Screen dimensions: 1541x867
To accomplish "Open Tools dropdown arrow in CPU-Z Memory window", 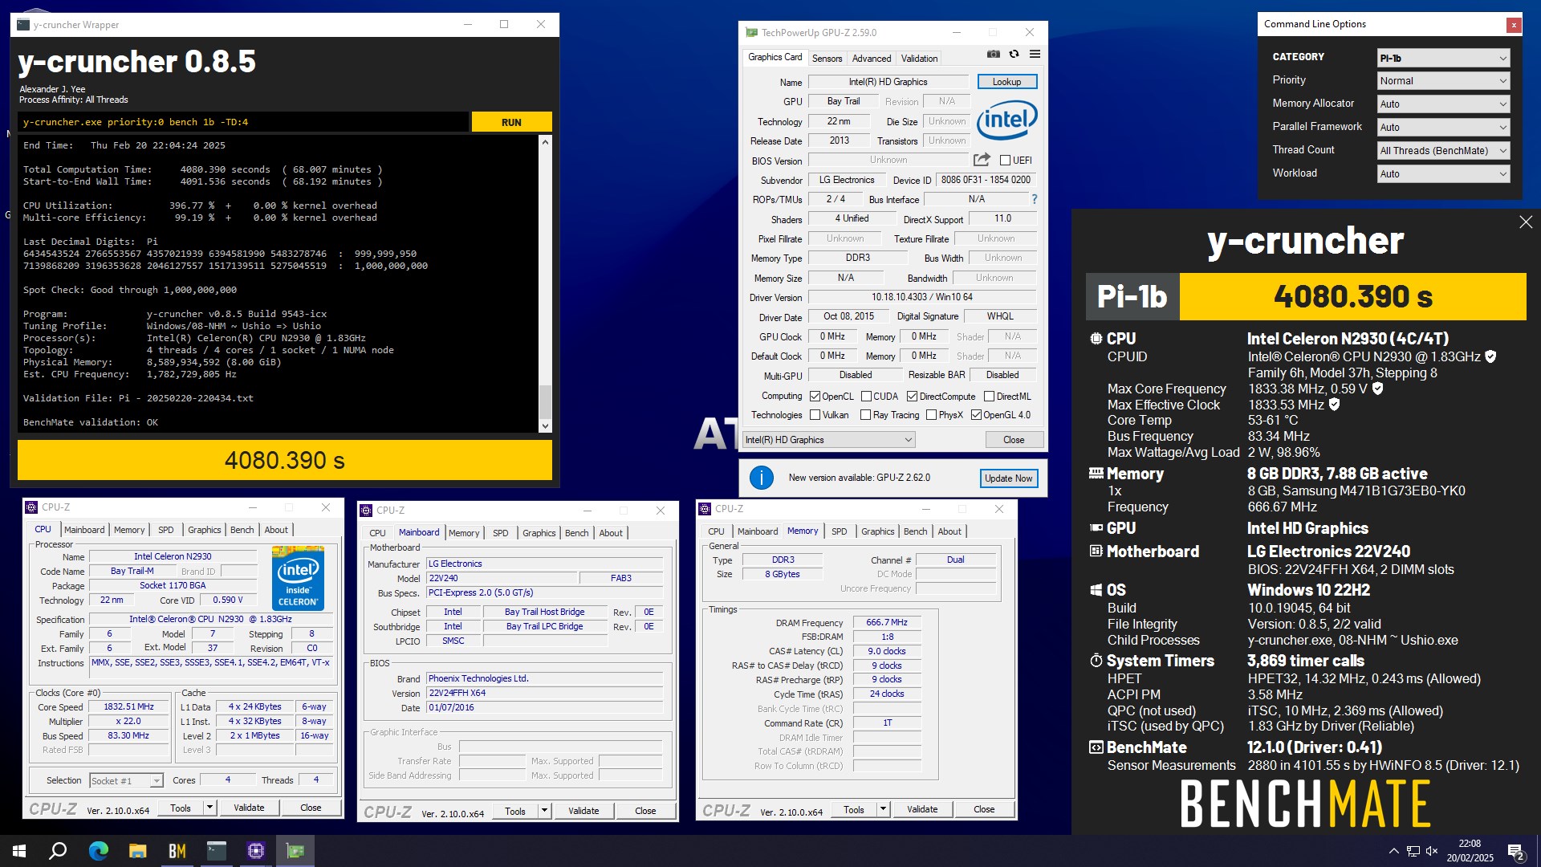I will [883, 809].
